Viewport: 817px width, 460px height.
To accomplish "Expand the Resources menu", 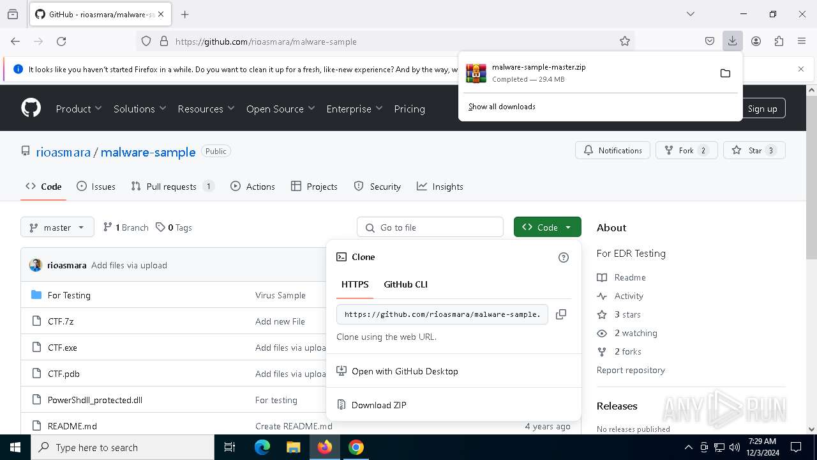I will (x=206, y=109).
